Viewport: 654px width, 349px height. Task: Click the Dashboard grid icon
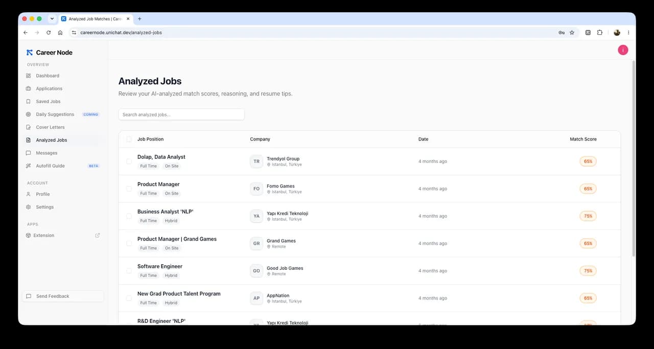pyautogui.click(x=29, y=76)
